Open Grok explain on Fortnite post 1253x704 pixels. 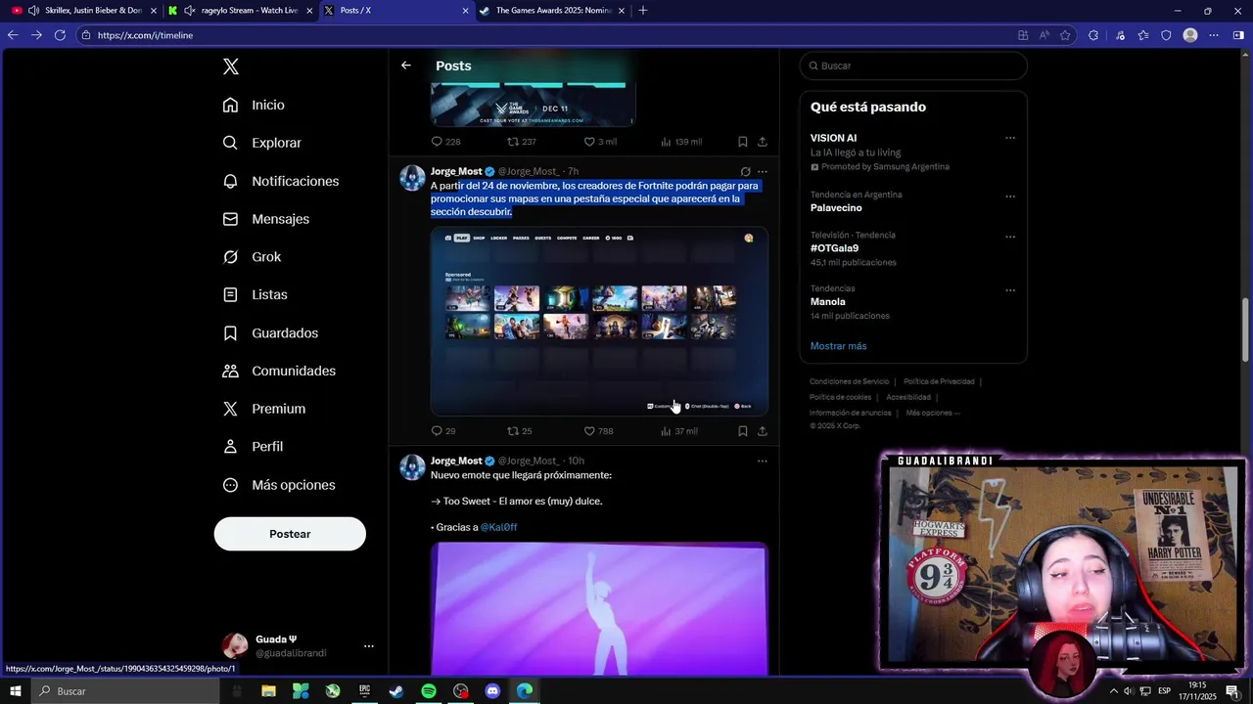(745, 172)
